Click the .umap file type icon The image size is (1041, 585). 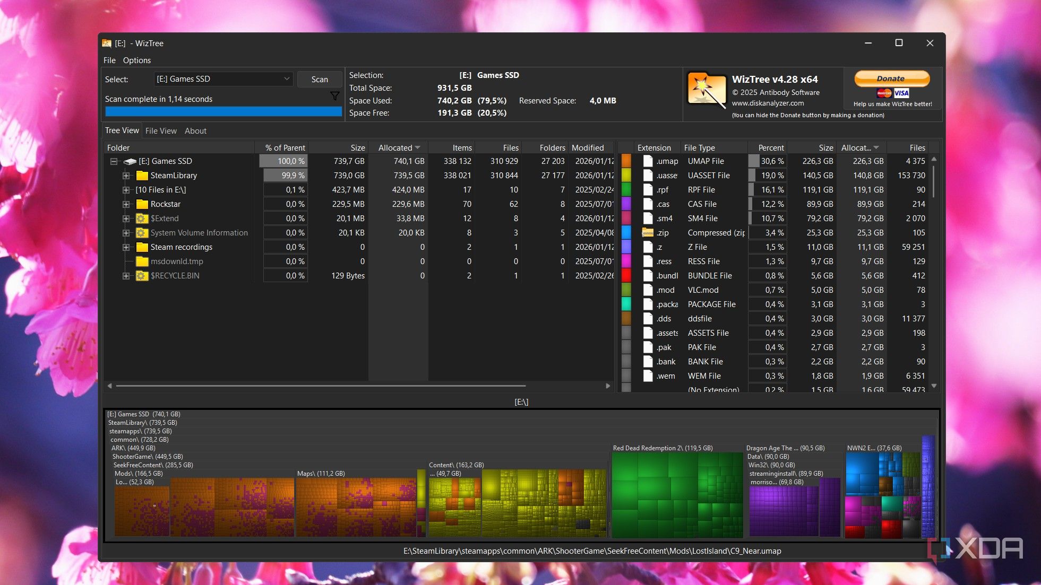(648, 161)
